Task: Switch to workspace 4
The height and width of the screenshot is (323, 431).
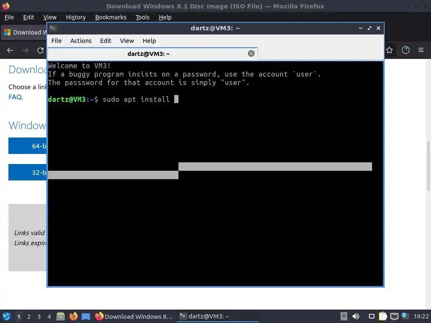Action: point(49,317)
